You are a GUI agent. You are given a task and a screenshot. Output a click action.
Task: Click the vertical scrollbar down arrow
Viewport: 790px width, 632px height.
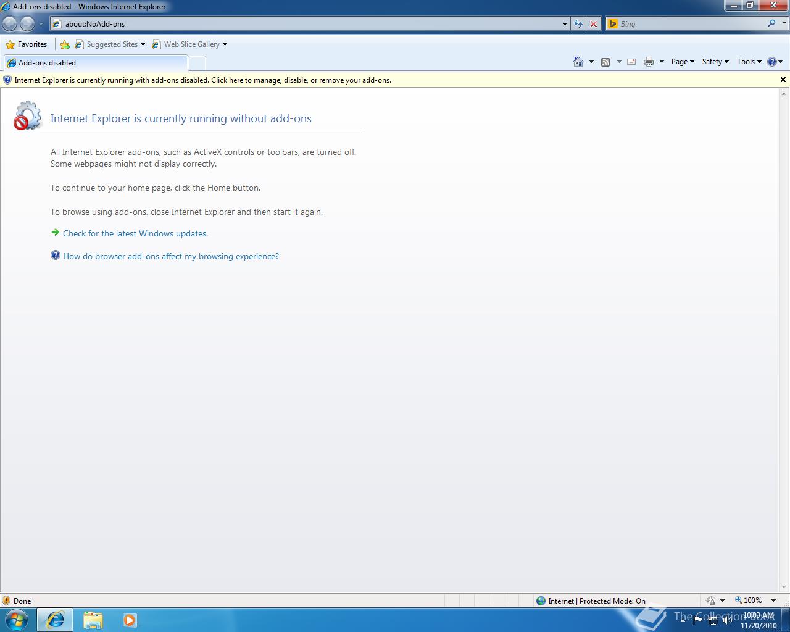pos(784,587)
